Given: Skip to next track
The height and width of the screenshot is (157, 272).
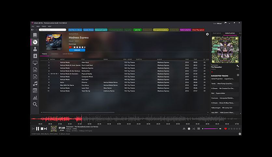Looking at the screenshot, I should pyautogui.click(x=46, y=129).
